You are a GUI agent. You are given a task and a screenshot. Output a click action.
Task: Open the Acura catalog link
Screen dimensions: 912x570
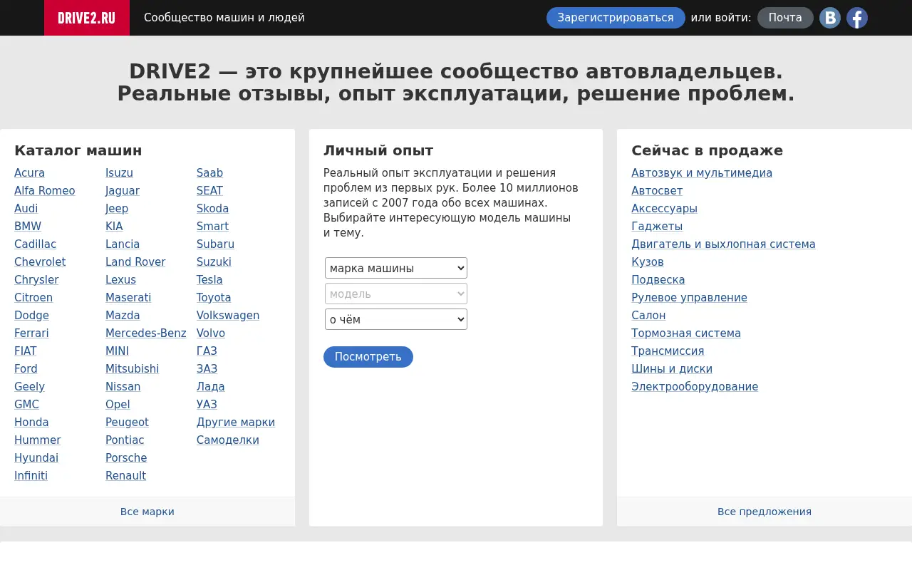[x=29, y=173]
